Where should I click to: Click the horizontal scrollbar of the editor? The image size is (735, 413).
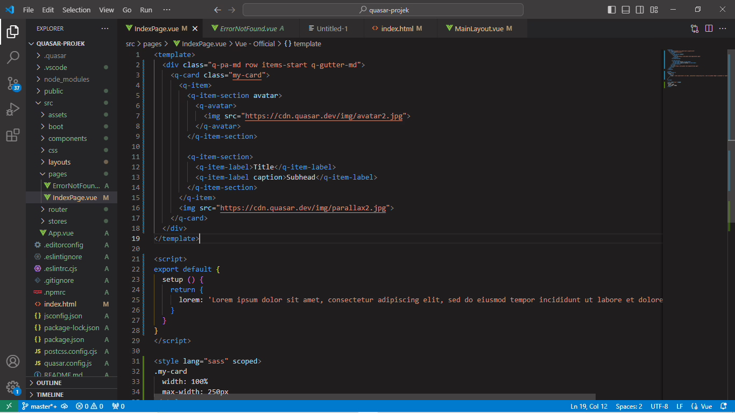point(374,397)
